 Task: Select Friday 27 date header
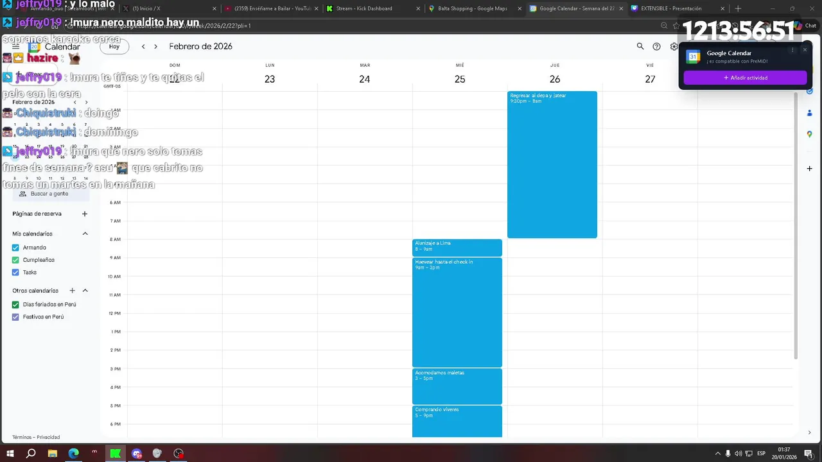point(650,79)
